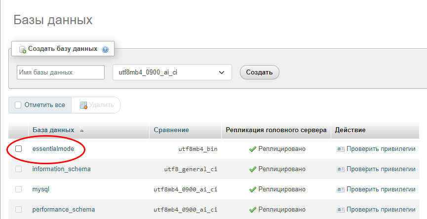The width and height of the screenshot is (427, 219).
Task: Focus the Имя базы данных input field
Action: pos(61,73)
